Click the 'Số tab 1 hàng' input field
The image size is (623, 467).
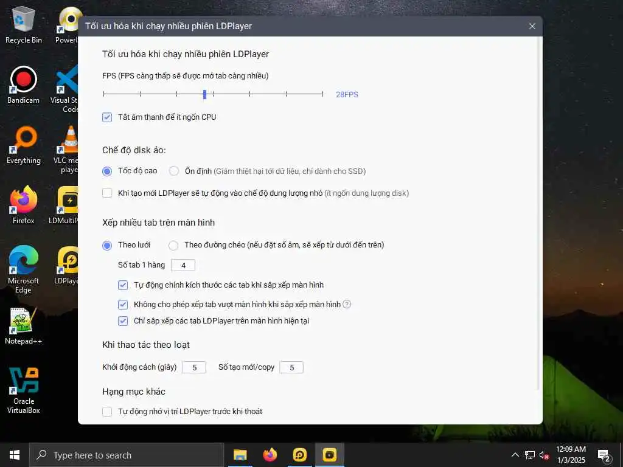point(183,265)
